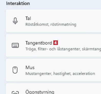Click the eye control icon beside Ögonstyrning
The width and height of the screenshot is (101, 94).
coord(15,92)
